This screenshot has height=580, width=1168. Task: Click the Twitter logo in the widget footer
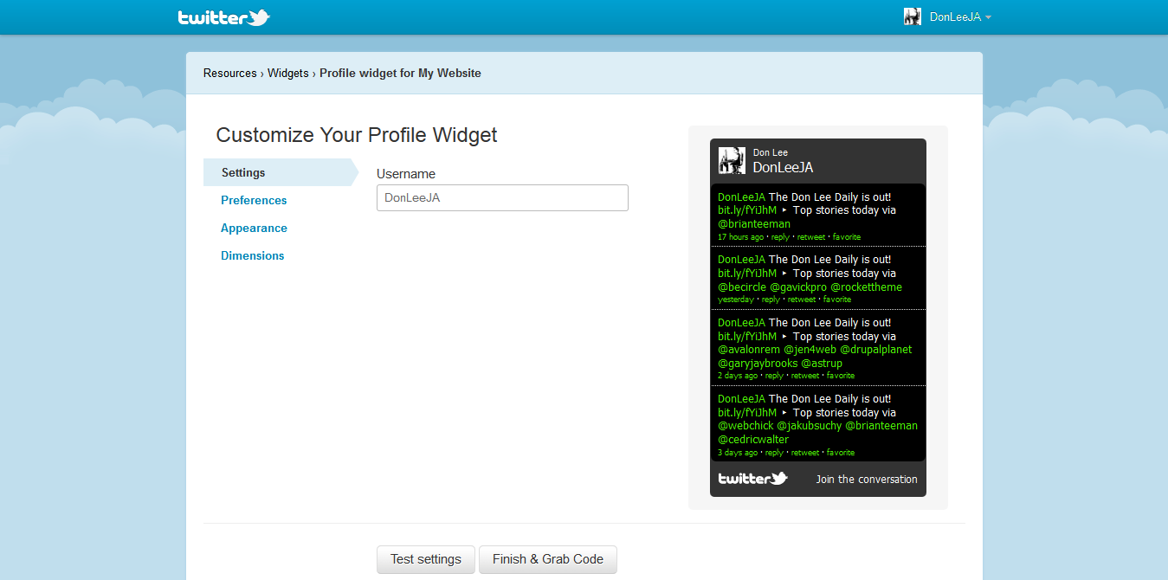pos(752,479)
